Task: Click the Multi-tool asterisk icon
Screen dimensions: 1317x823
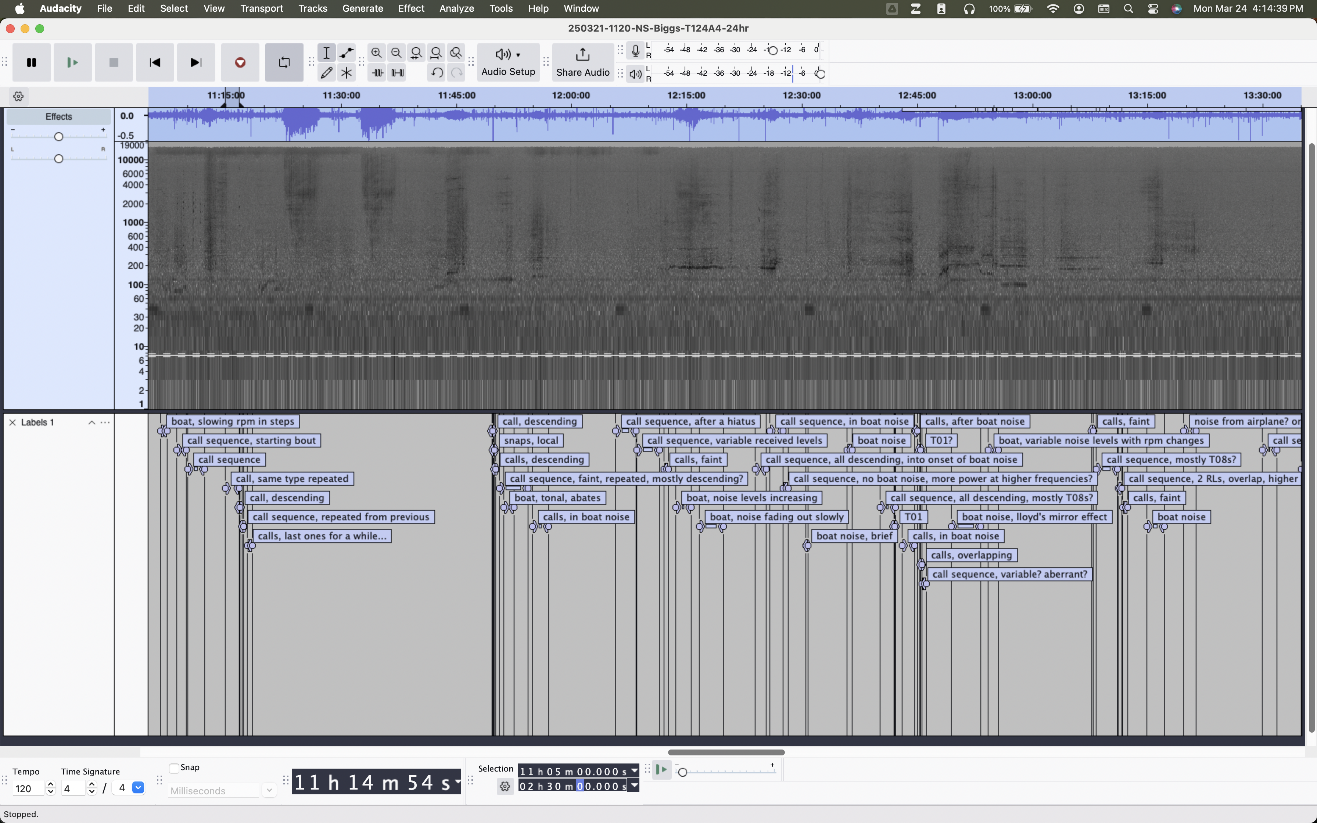Action: (x=346, y=72)
